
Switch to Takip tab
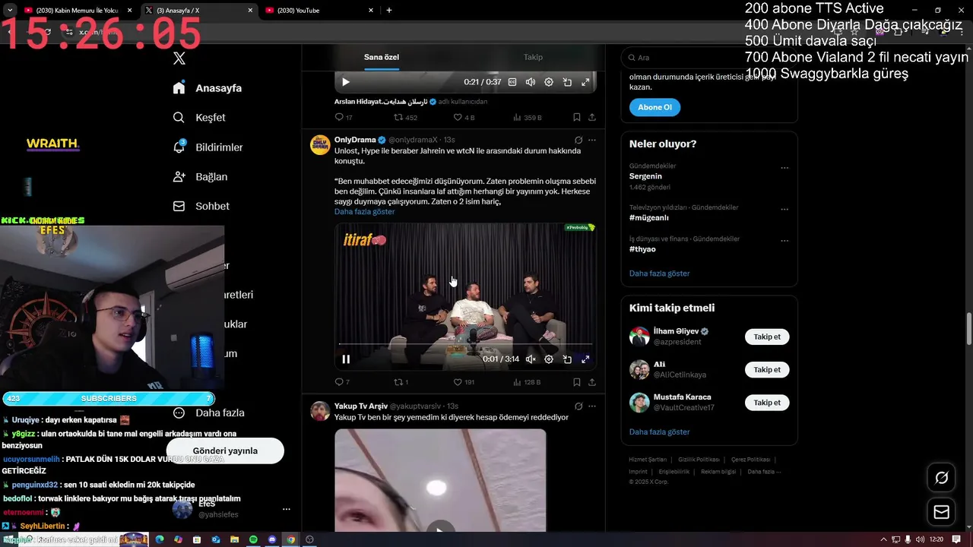[x=533, y=58]
